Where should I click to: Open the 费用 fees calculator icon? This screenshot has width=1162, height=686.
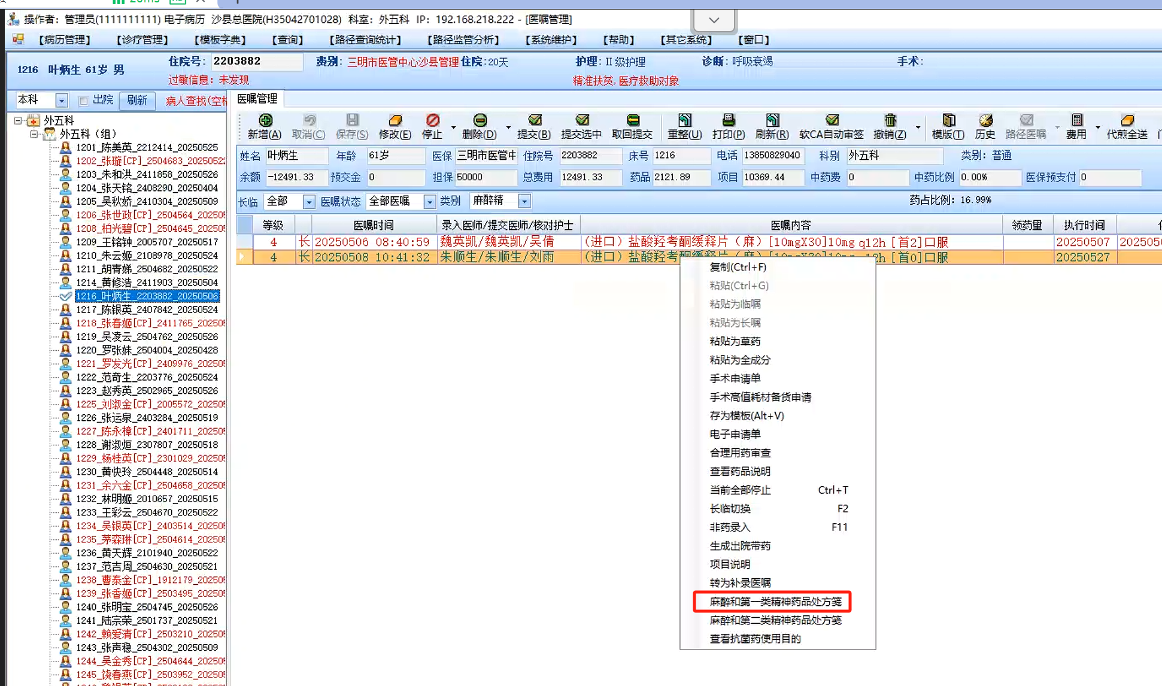[1076, 121]
